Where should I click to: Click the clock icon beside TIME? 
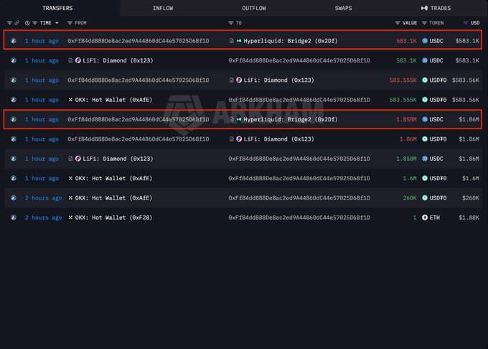pyautogui.click(x=27, y=23)
